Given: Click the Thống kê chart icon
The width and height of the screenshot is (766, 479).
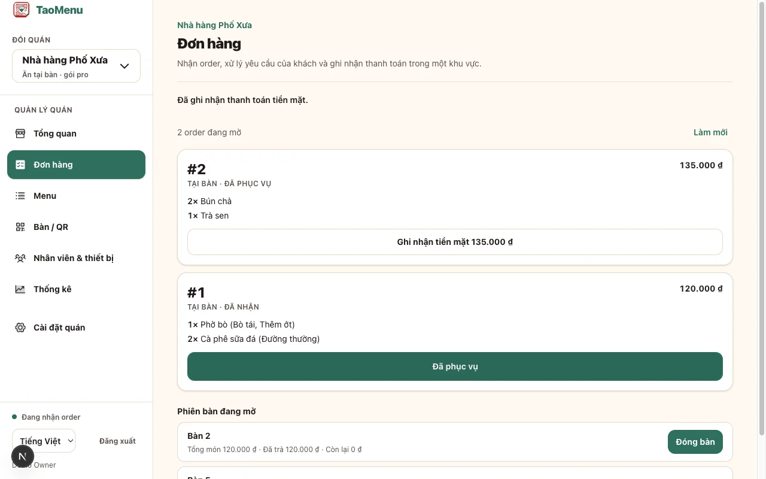Looking at the screenshot, I should pyautogui.click(x=20, y=289).
